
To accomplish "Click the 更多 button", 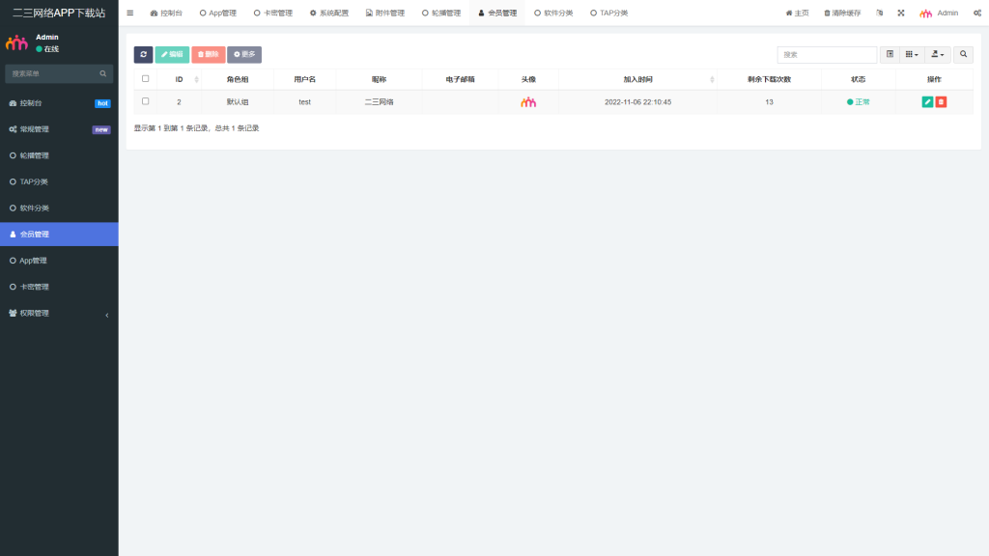I will pyautogui.click(x=244, y=55).
